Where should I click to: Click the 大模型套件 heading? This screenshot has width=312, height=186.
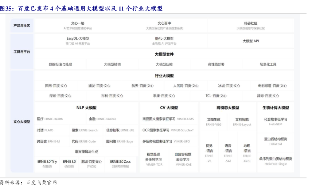164,54
